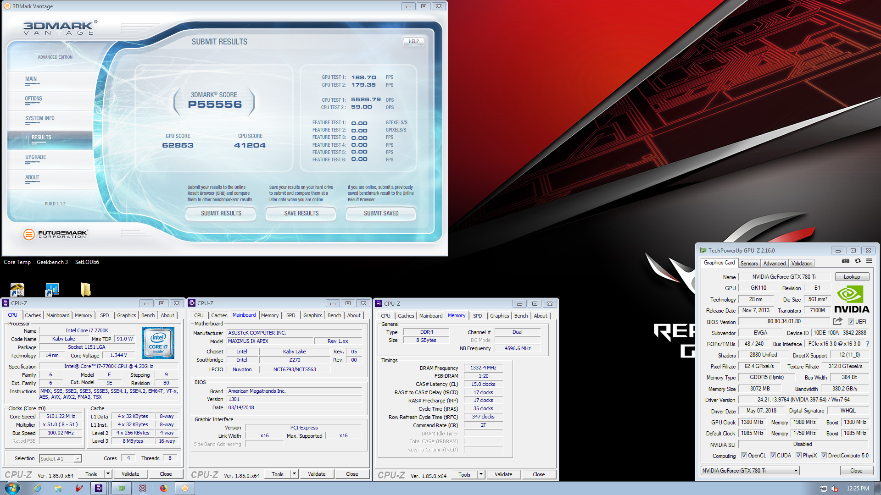The image size is (881, 495).
Task: Open SPD tab in CPU-Z Memory window
Action: pos(478,316)
